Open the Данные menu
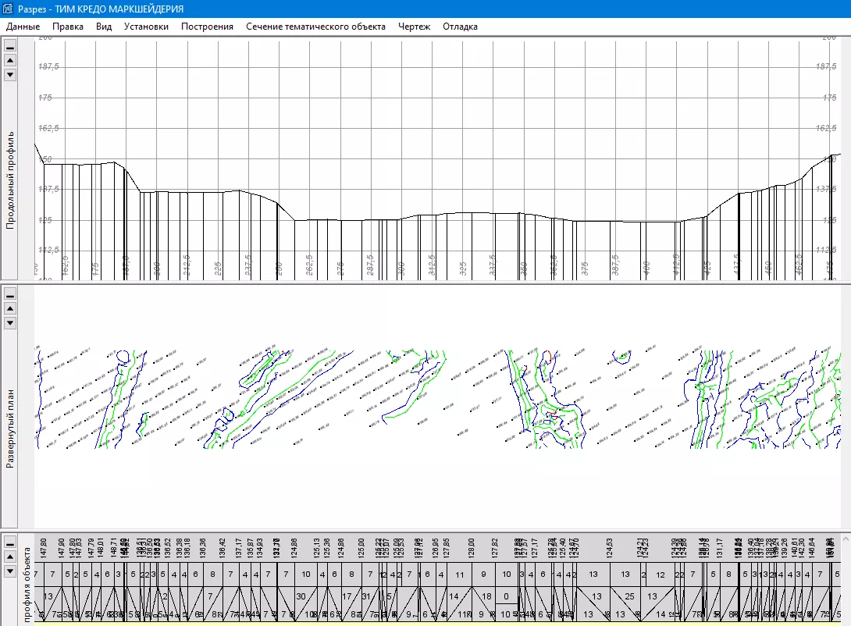The width and height of the screenshot is (851, 626). tap(23, 27)
